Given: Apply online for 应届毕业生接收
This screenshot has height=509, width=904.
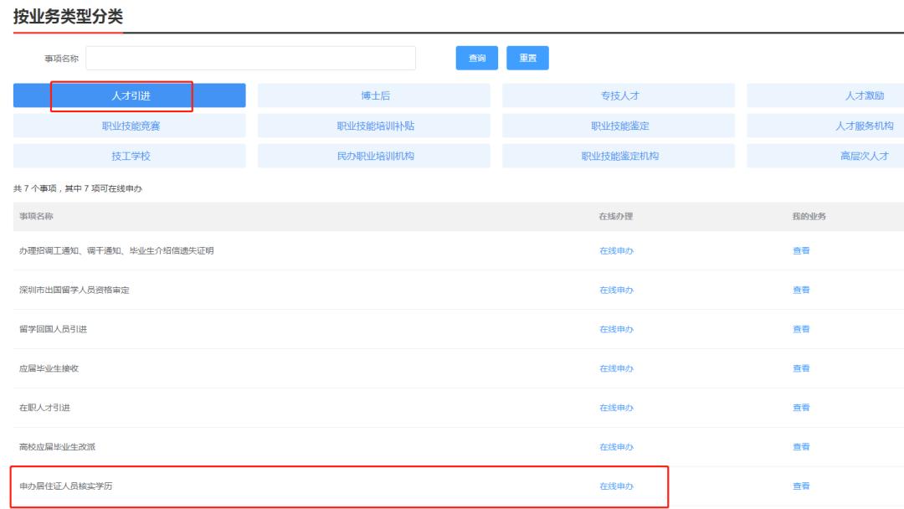Looking at the screenshot, I should [x=616, y=368].
